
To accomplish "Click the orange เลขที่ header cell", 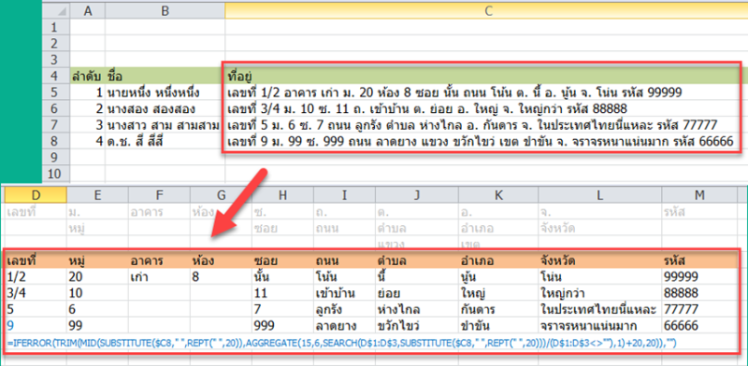I will tap(36, 260).
